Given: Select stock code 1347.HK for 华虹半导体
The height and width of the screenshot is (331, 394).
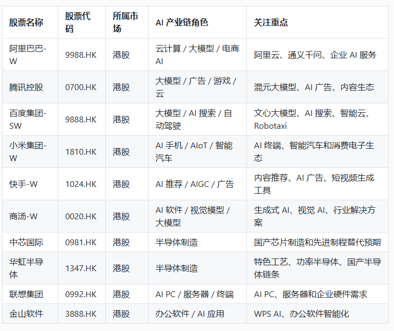Looking at the screenshot, I should point(81,268).
